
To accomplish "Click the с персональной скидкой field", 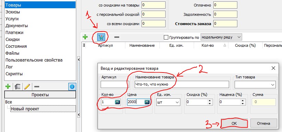I will pyautogui.click(x=154, y=14).
